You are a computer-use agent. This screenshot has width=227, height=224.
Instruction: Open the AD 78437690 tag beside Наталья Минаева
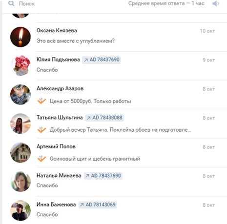click(x=103, y=176)
